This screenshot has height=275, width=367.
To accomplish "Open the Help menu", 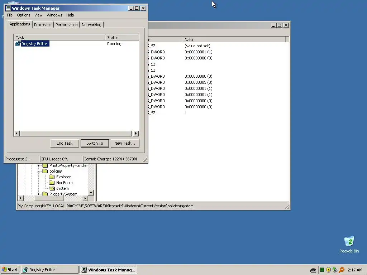I will tap(70, 15).
